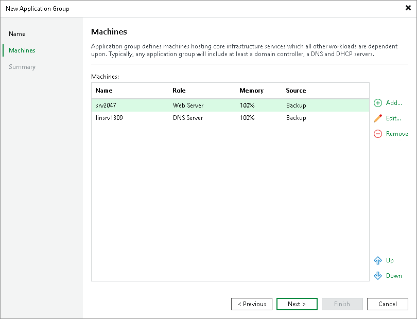Click the pencil Edit icon
This screenshot has width=417, height=319.
point(378,118)
